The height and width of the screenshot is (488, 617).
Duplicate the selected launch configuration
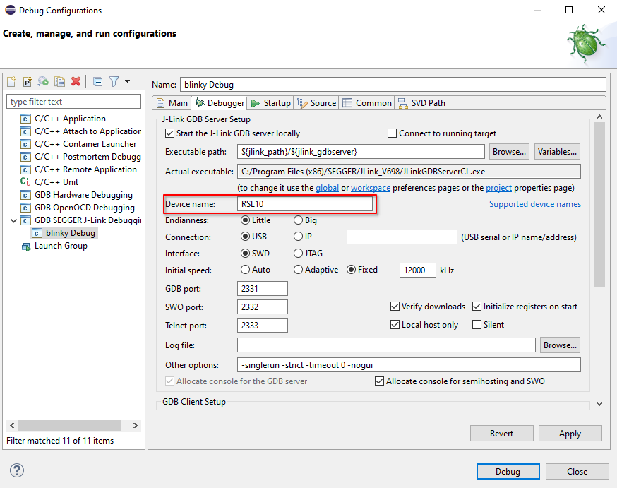pyautogui.click(x=59, y=81)
